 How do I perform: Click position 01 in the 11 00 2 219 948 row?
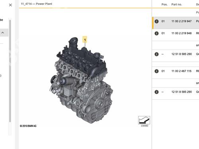click(163, 33)
